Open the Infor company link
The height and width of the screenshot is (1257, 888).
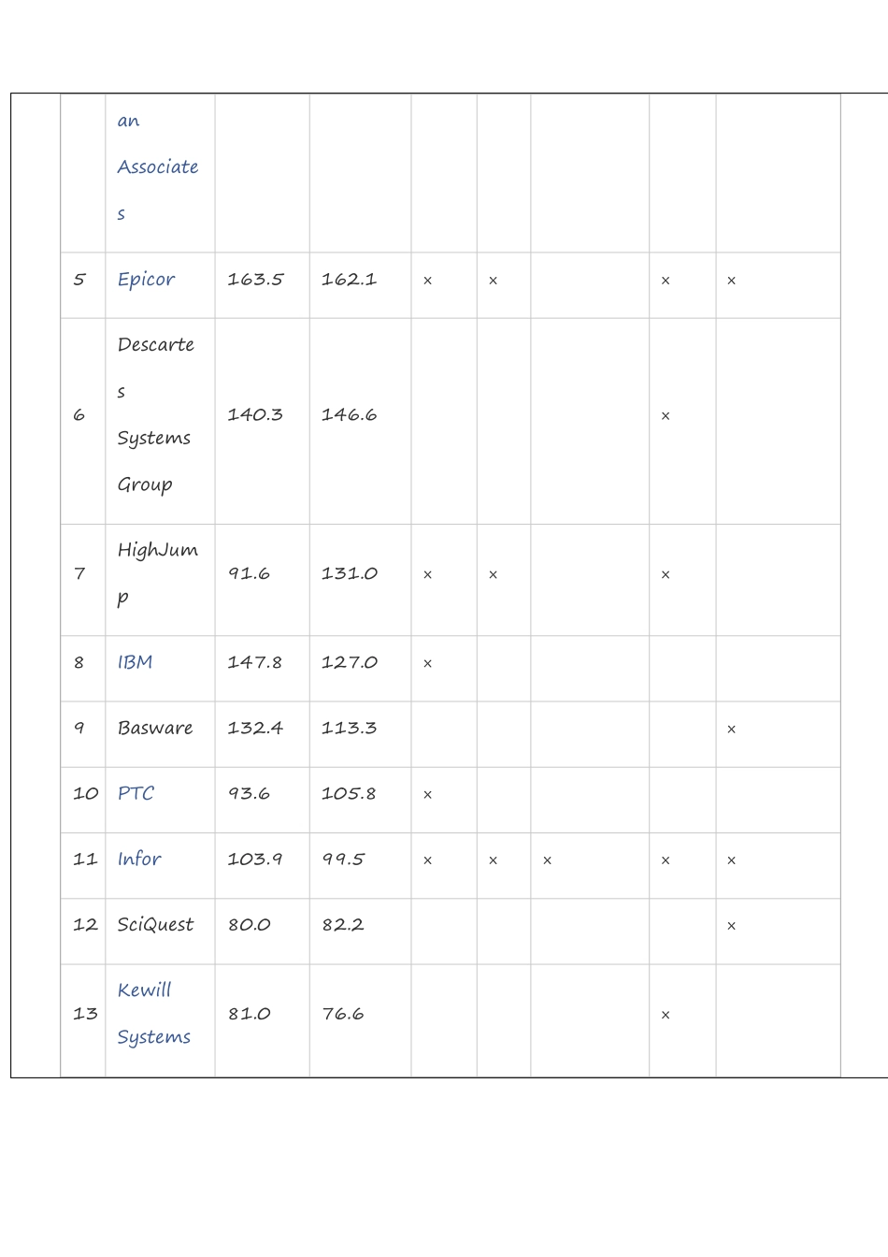click(139, 859)
